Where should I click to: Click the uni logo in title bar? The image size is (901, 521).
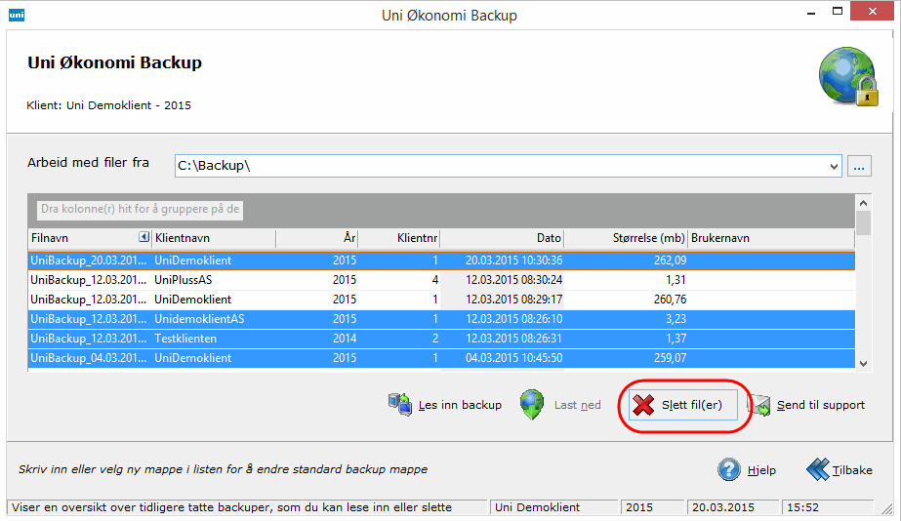(16, 15)
